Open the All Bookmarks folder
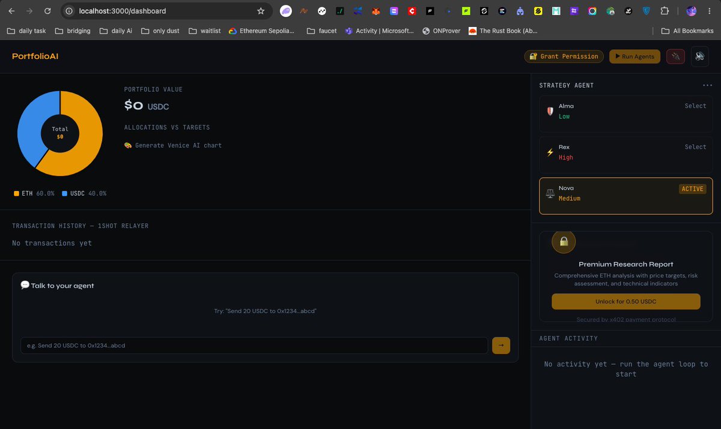This screenshot has height=429, width=721. click(x=687, y=31)
